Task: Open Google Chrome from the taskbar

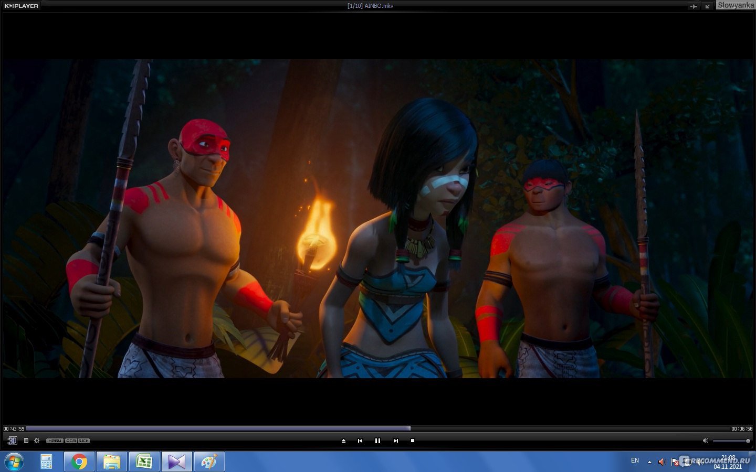Action: coord(79,462)
